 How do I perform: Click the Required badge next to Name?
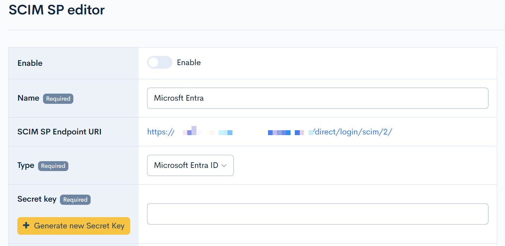(x=58, y=99)
